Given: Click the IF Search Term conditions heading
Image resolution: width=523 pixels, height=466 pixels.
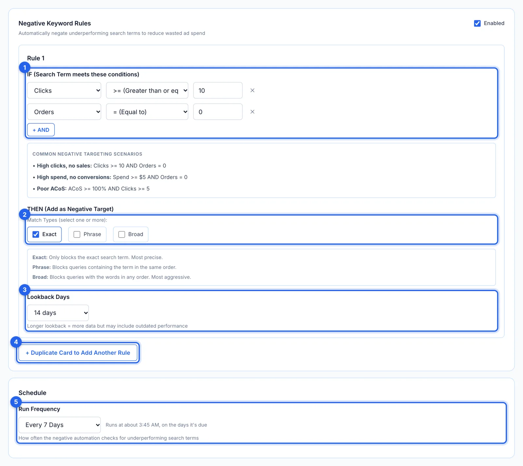Looking at the screenshot, I should tap(83, 74).
